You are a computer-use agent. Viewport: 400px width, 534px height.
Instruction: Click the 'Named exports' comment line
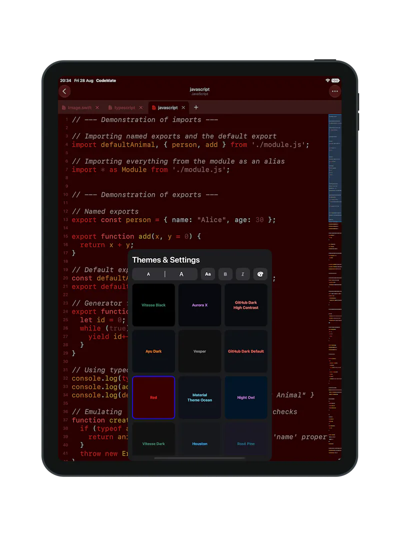[105, 212]
